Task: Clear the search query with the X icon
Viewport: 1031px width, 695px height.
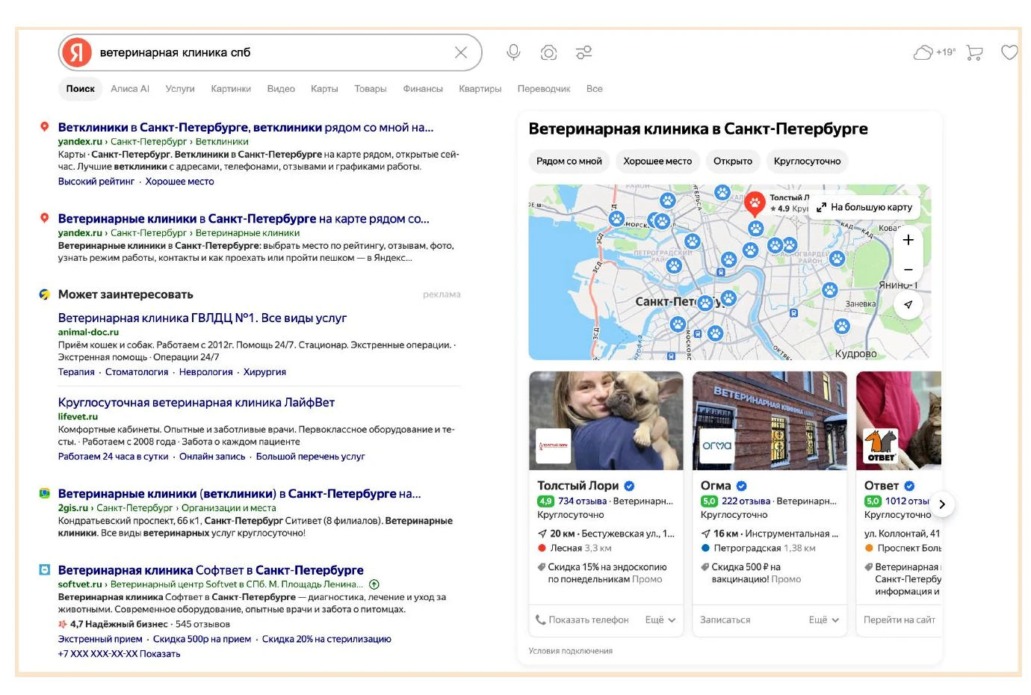Action: pyautogui.click(x=461, y=52)
